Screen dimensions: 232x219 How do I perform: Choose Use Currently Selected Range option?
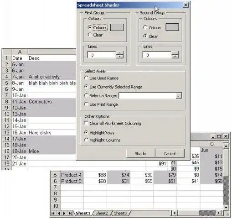tap(86, 87)
